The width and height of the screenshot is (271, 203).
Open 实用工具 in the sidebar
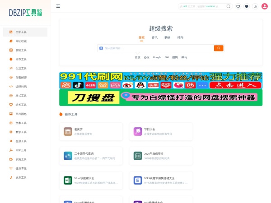(x=25, y=159)
